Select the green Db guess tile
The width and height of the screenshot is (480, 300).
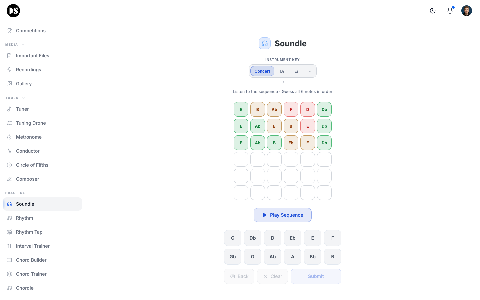click(324, 109)
